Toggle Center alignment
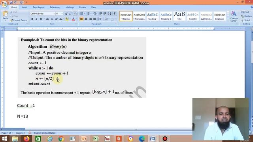The image size is (253, 142). pos(86,19)
